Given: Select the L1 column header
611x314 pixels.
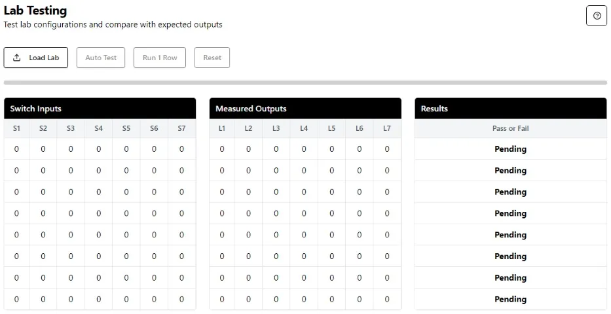Looking at the screenshot, I should point(222,129).
